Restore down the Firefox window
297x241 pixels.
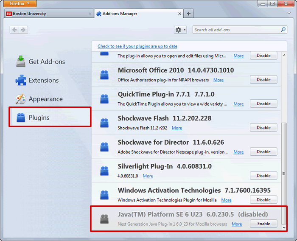point(272,3)
